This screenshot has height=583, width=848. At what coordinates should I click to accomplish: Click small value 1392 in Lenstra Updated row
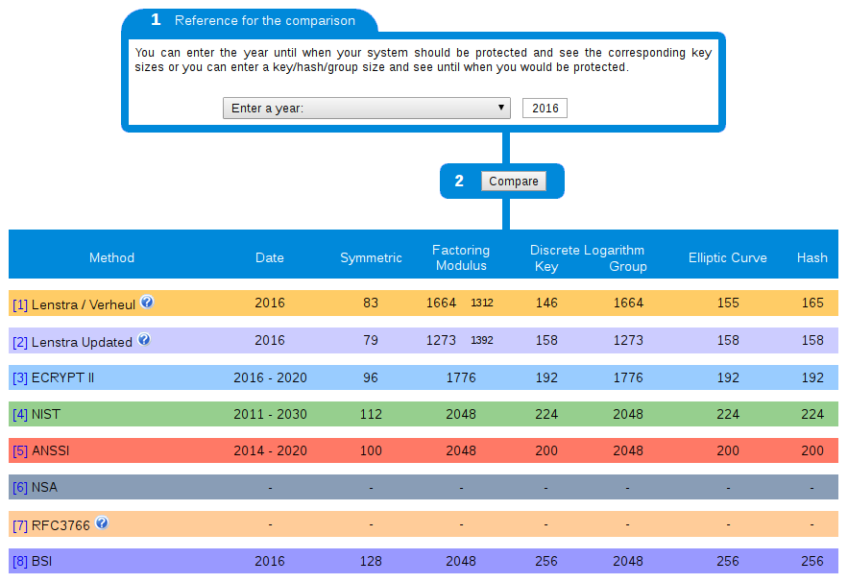tap(482, 340)
